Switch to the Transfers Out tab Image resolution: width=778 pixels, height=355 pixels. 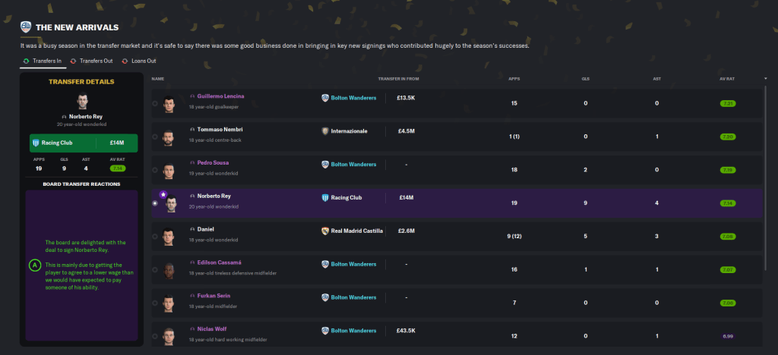tap(91, 61)
